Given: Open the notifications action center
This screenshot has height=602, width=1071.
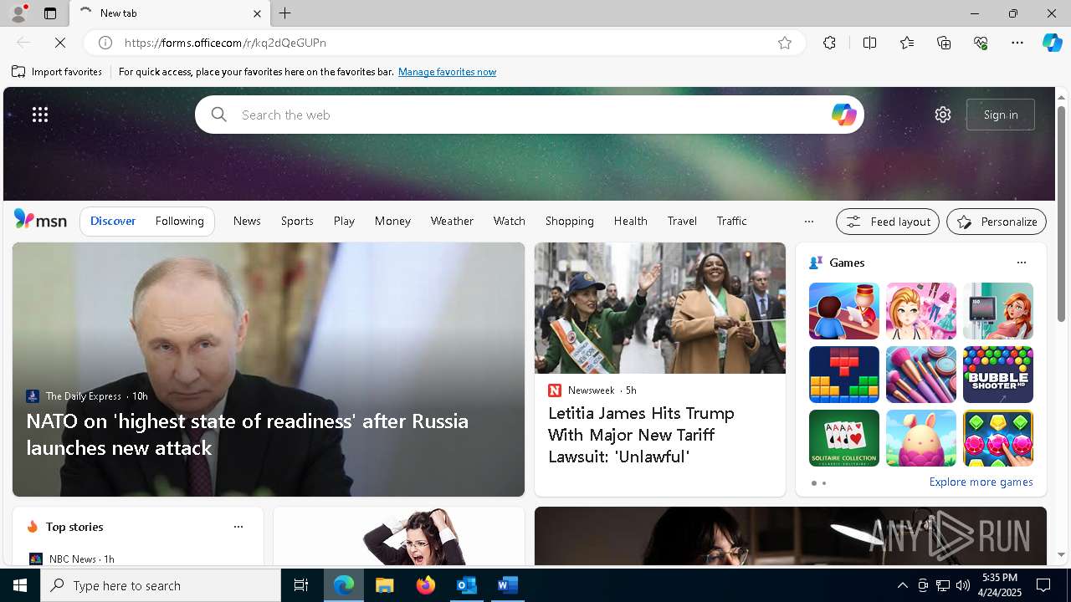Looking at the screenshot, I should click(1043, 585).
